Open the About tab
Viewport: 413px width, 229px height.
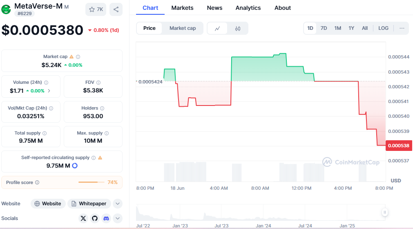[x=283, y=8]
